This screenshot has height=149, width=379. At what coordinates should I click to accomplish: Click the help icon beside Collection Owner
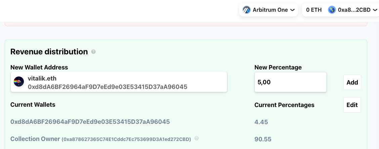[x=196, y=138]
